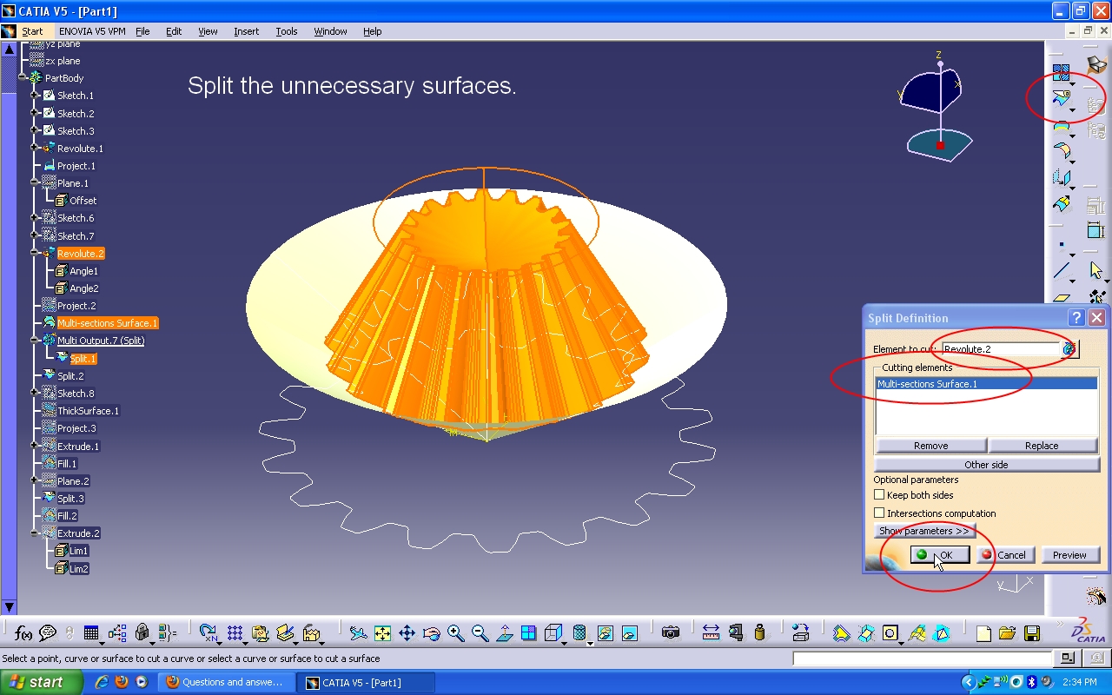Viewport: 1112px width, 695px height.
Task: Click the Replace button
Action: 1042,446
